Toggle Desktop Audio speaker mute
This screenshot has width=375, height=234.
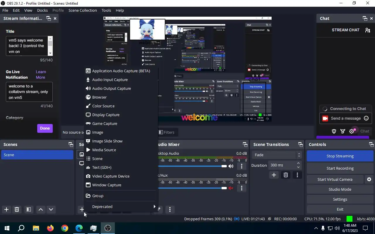(231, 166)
